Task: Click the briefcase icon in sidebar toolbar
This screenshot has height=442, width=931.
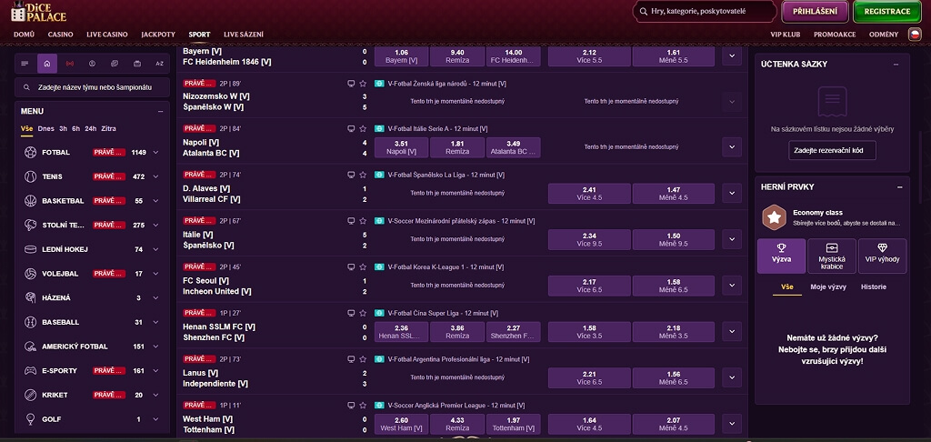Action: coord(137,64)
